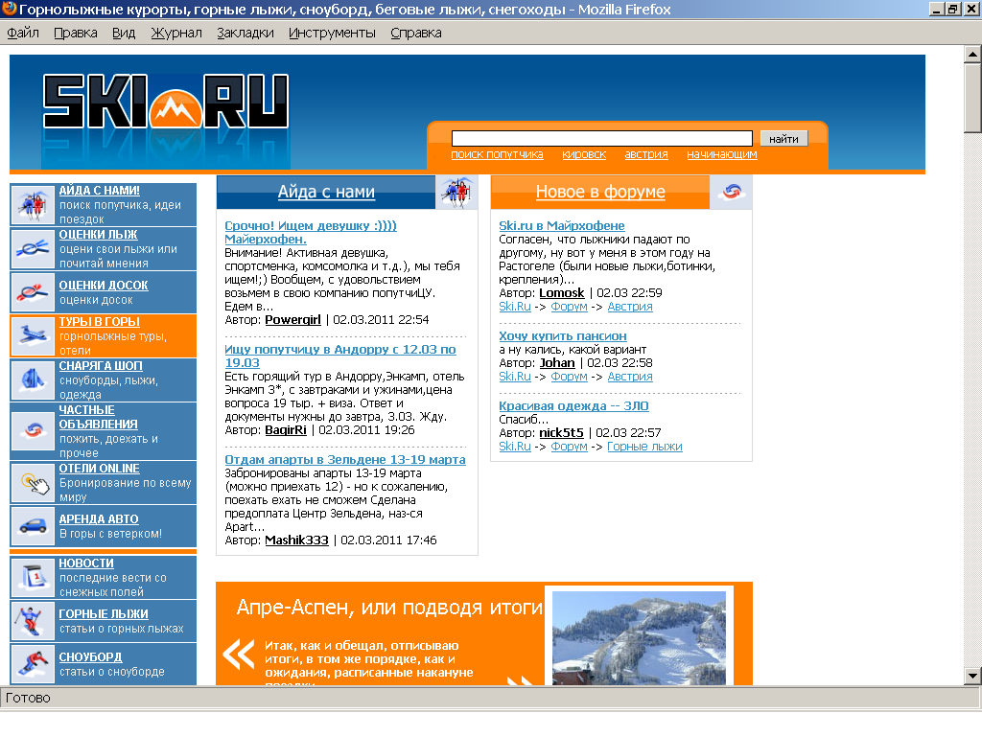Screen dimensions: 982x736
Task: Open the ТУРЫ В ГОРЫ sidebar link
Action: tap(100, 322)
